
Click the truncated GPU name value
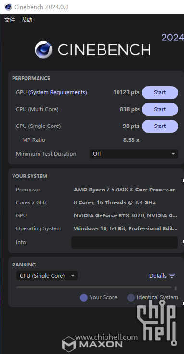[x=125, y=215]
